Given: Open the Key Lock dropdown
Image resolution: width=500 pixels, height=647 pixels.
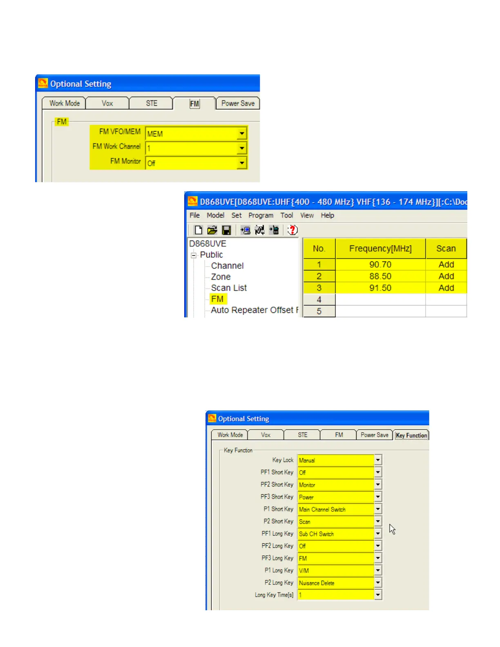Looking at the screenshot, I should 378,460.
